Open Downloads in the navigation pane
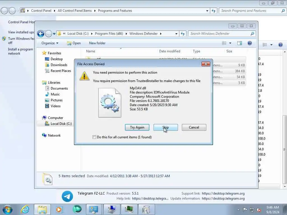The height and width of the screenshot is (215, 287). 59,65
